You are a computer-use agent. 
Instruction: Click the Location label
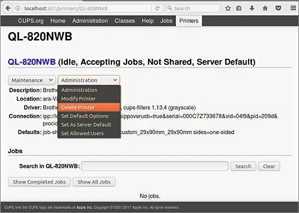pos(29,99)
